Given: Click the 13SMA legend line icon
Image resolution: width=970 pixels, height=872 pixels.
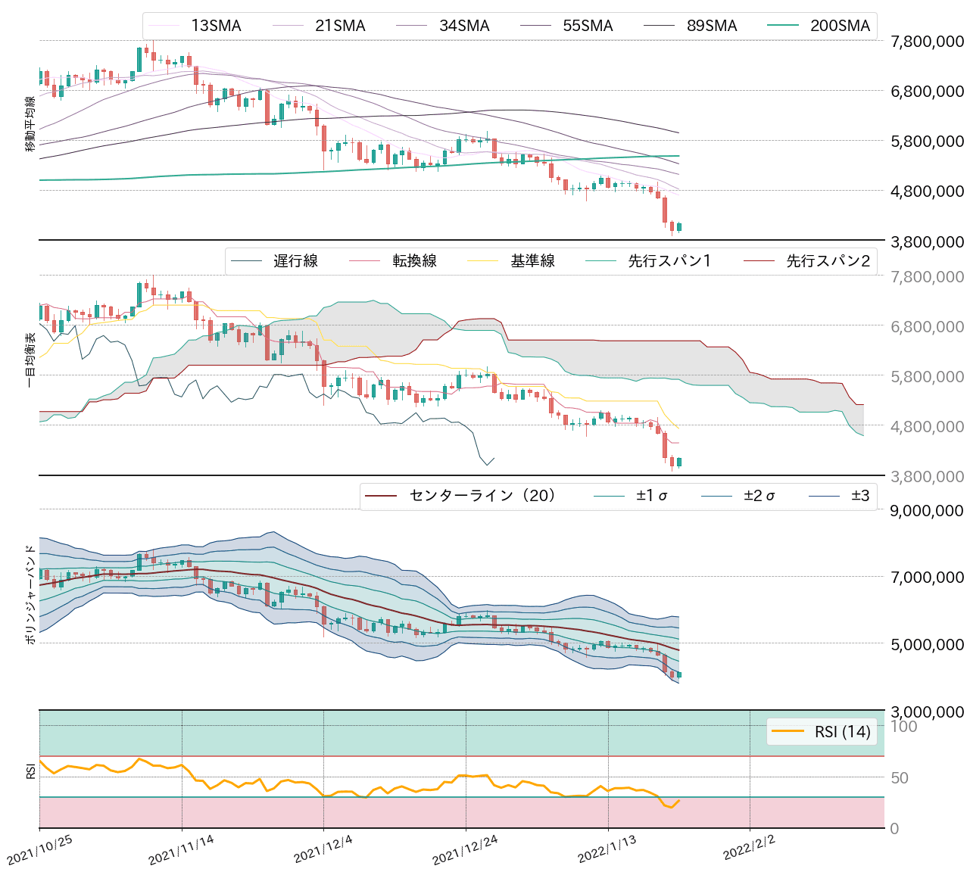Looking at the screenshot, I should tap(166, 25).
